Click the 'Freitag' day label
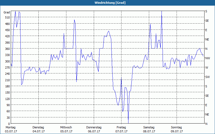Viewport: 215px width, 134px height. [x=121, y=128]
